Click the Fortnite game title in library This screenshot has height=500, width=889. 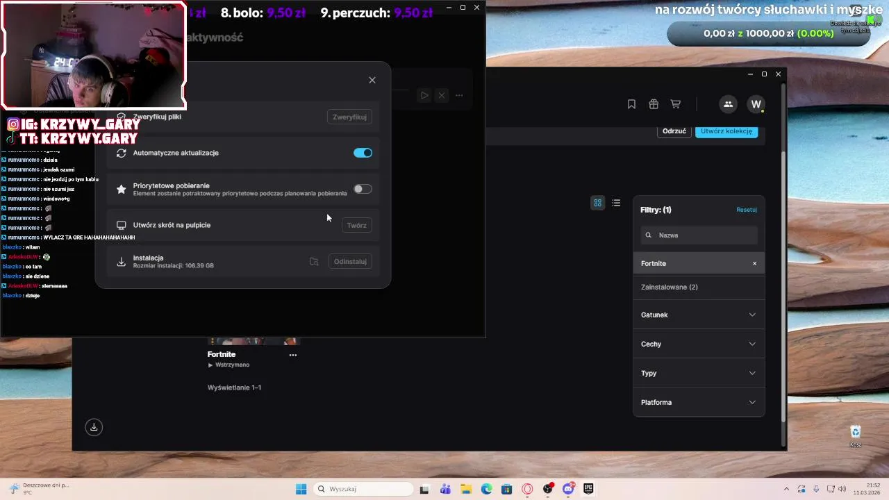click(222, 354)
